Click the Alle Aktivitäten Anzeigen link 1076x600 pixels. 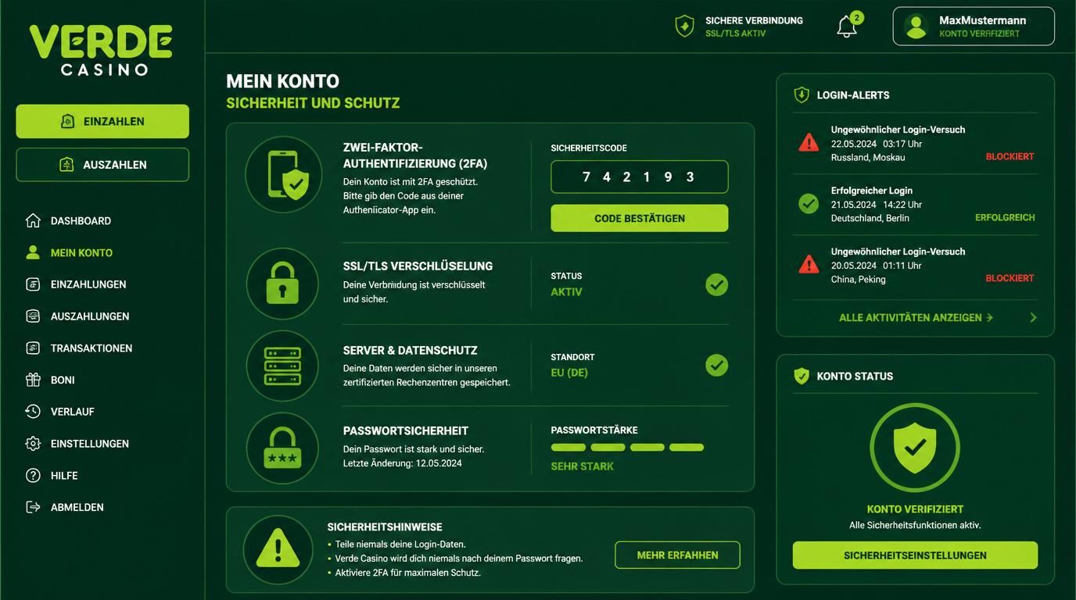[916, 318]
